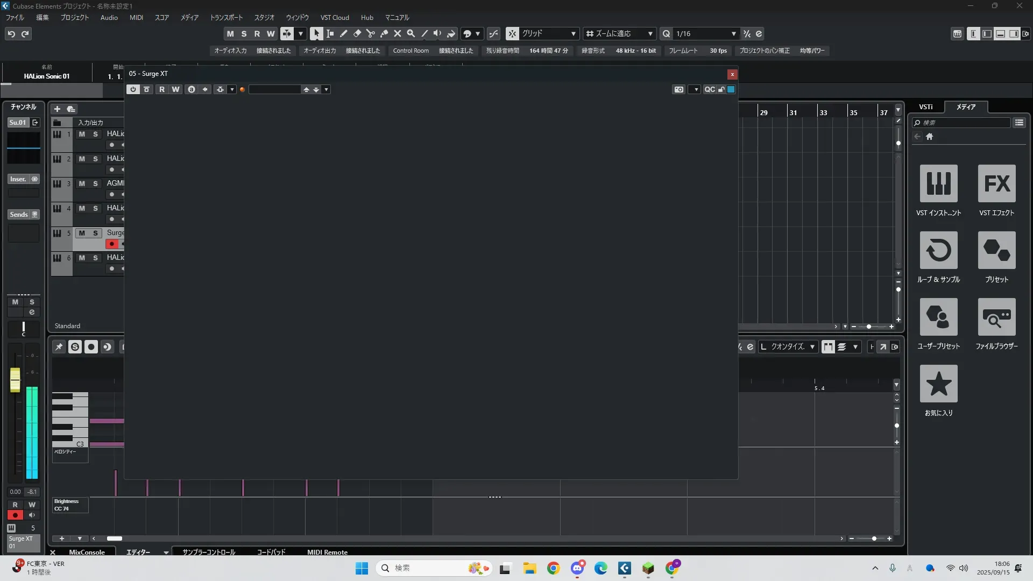This screenshot has width=1033, height=581.
Task: Toggle Snap on in the toolbar
Action: (512, 33)
